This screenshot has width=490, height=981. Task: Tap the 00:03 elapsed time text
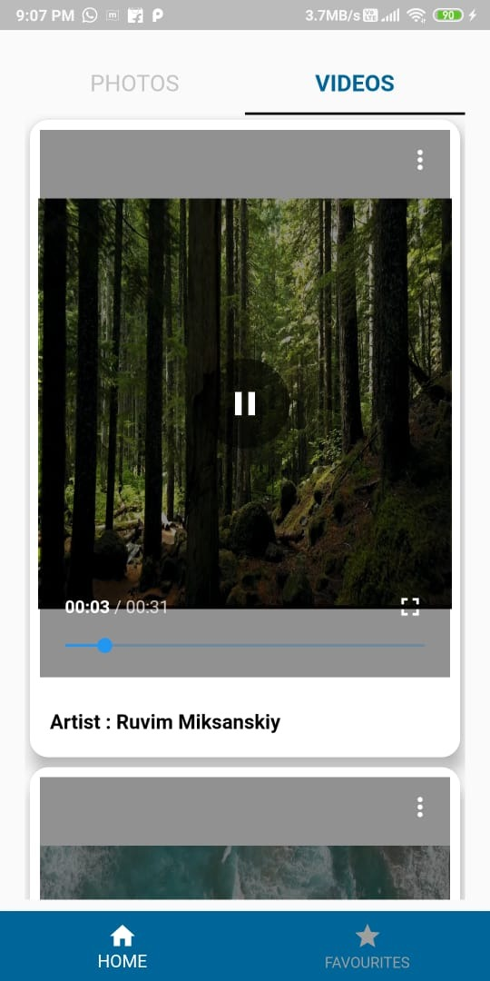click(x=87, y=607)
